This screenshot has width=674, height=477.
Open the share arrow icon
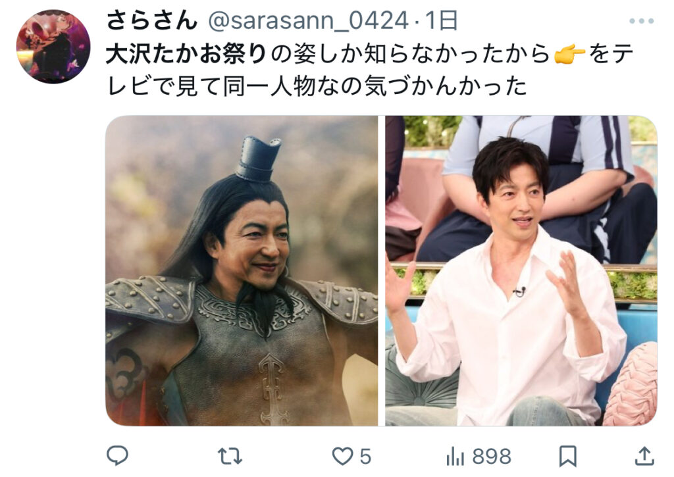click(644, 456)
